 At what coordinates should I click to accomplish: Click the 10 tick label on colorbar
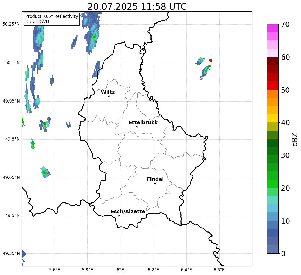tap(285, 221)
